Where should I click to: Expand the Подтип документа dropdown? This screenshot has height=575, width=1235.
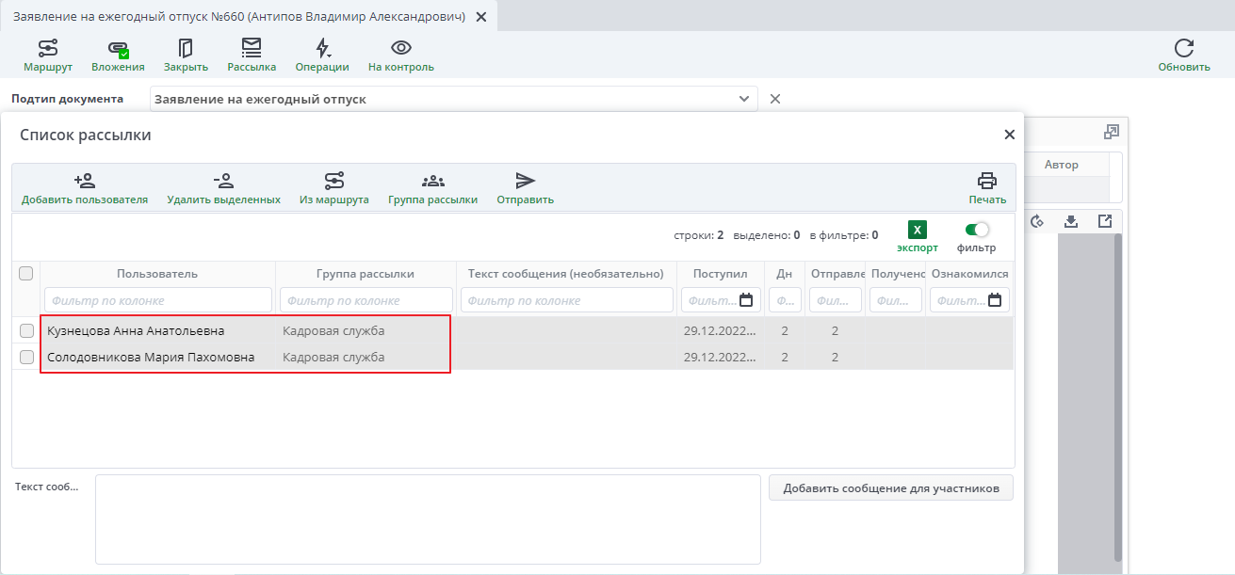[x=744, y=99]
